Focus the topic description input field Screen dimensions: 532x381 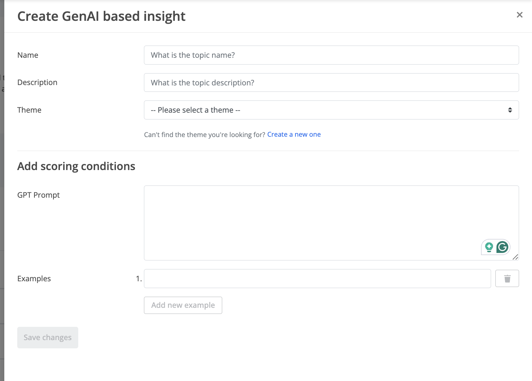click(331, 83)
